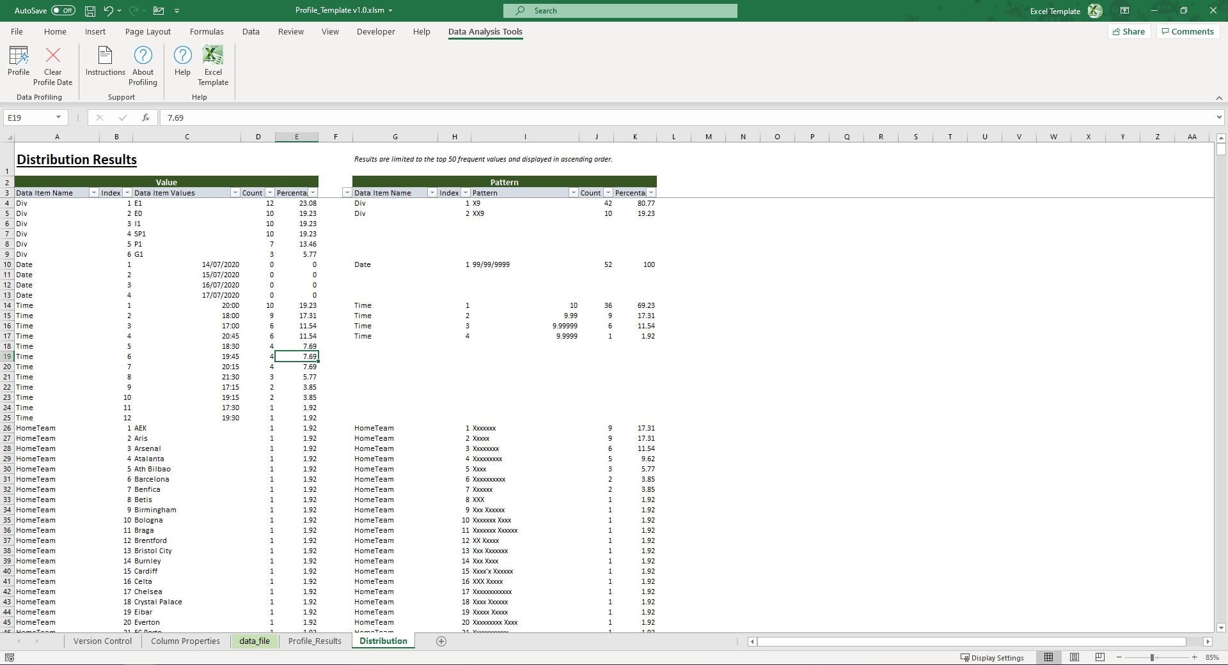This screenshot has height=665, width=1228.
Task: Select the Excel Template icon
Action: [212, 62]
